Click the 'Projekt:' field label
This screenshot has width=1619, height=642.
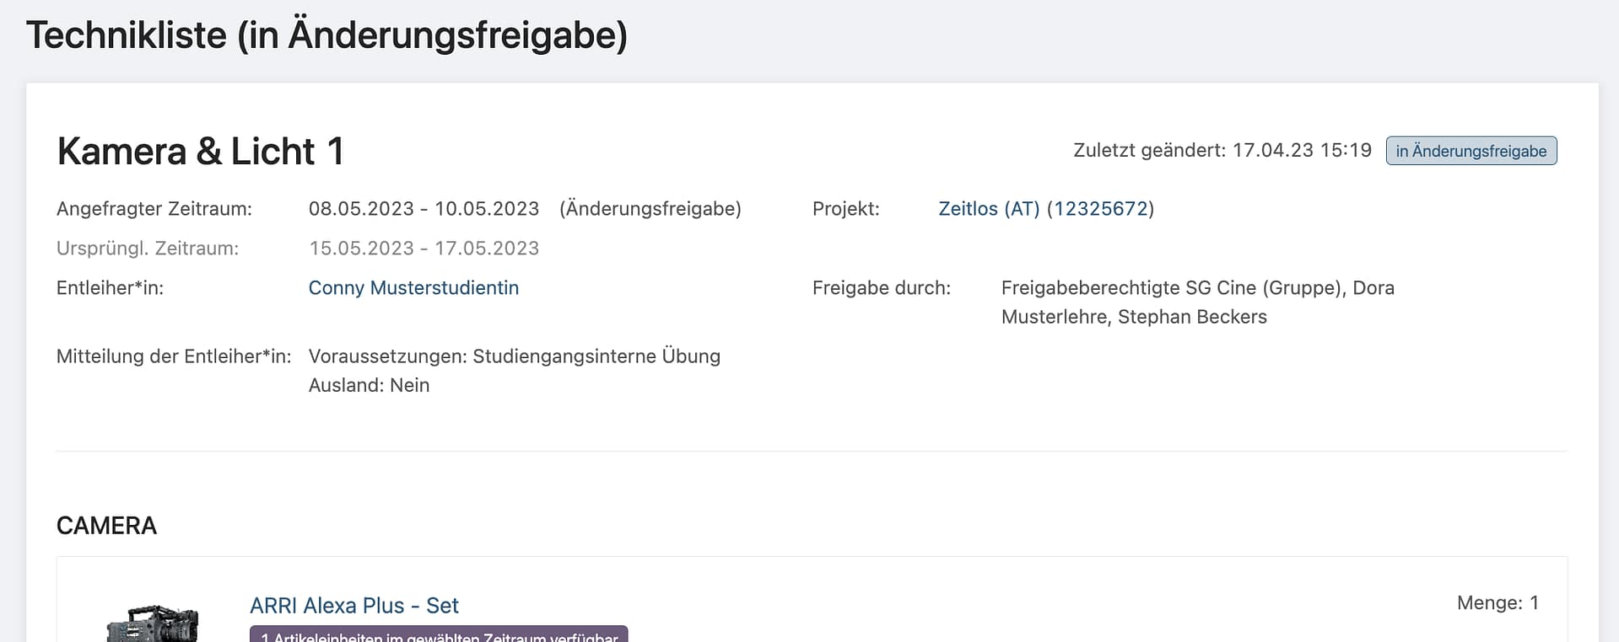coord(845,209)
